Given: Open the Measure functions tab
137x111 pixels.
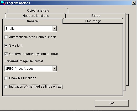Looking at the screenshot, I should (x=35, y=16).
